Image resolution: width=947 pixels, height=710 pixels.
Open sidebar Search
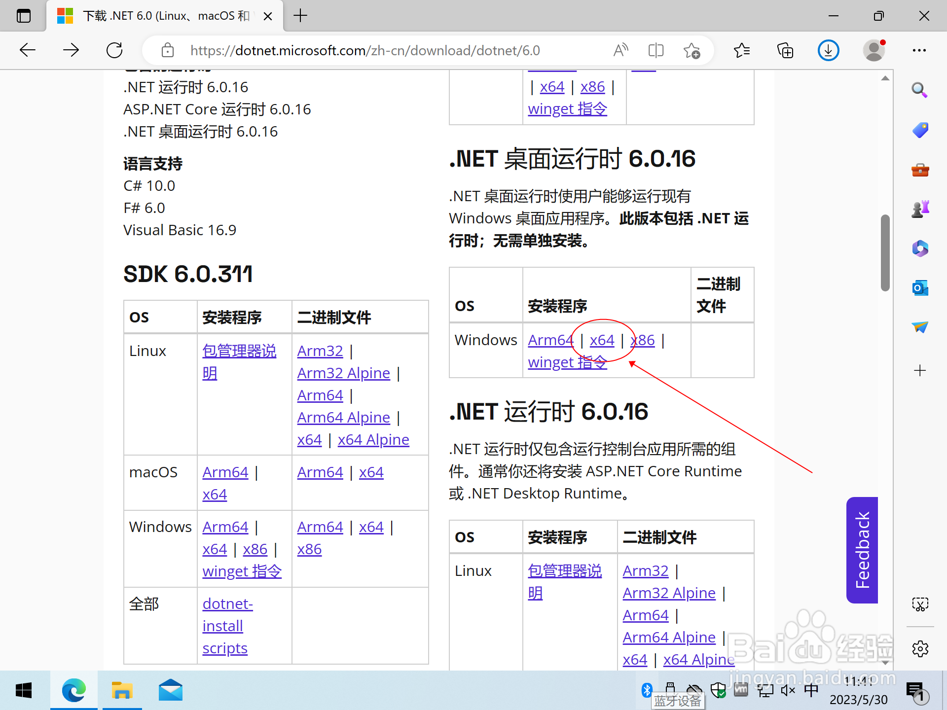(x=920, y=90)
